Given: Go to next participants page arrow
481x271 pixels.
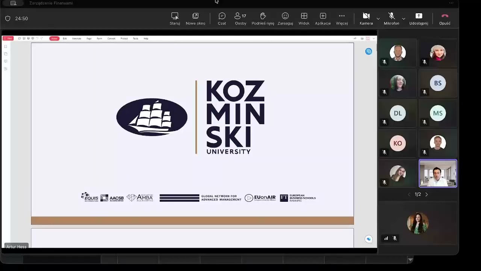Looking at the screenshot, I should point(426,194).
